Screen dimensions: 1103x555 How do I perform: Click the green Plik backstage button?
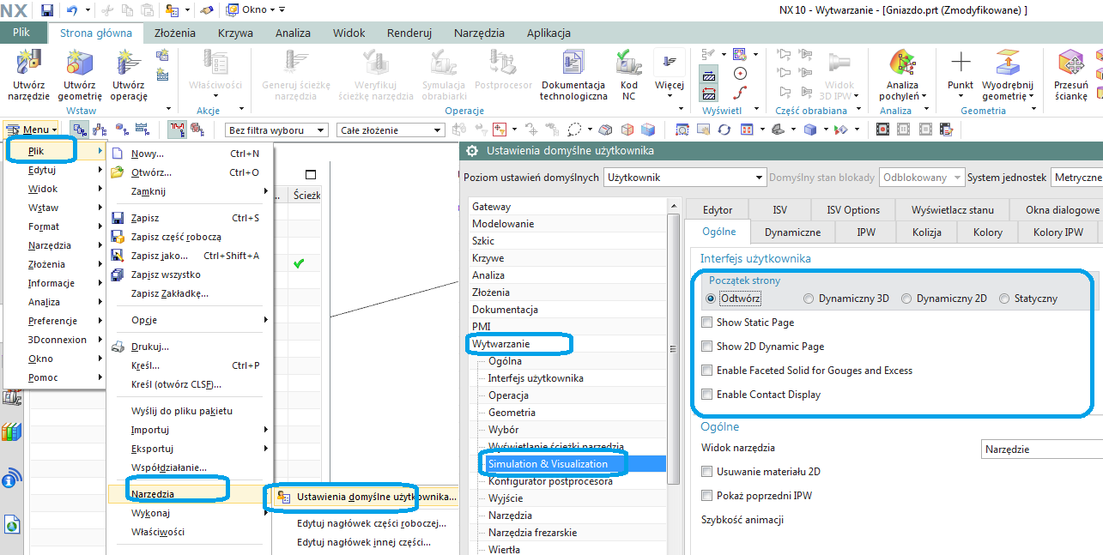[22, 32]
